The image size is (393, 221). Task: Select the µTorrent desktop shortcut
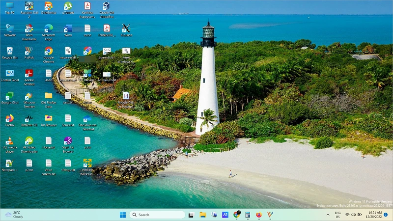[68, 8]
